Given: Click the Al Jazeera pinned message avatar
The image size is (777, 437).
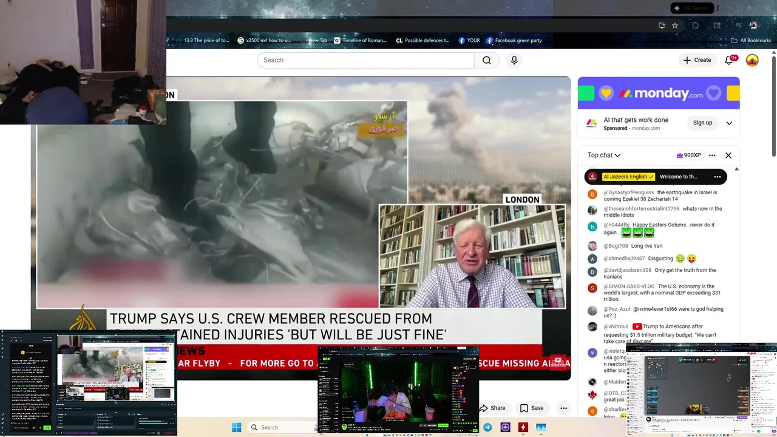Looking at the screenshot, I should pyautogui.click(x=593, y=177).
